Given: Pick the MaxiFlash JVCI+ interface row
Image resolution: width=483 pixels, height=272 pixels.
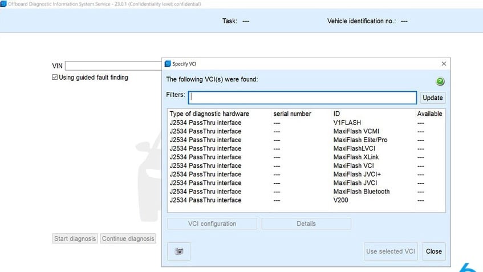Looking at the screenshot, I should 306,174.
